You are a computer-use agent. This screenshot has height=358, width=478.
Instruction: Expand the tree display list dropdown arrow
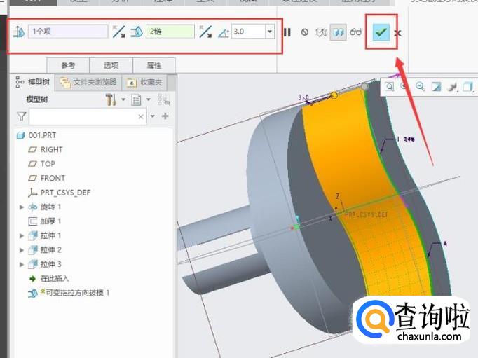click(149, 99)
